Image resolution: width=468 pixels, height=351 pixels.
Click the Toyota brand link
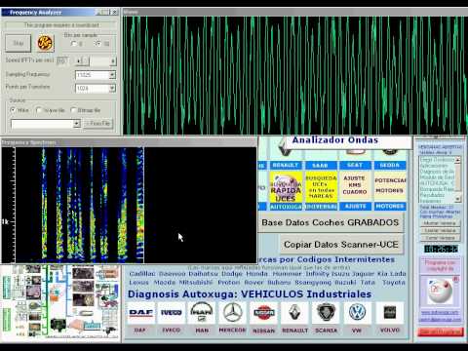pos(394,283)
